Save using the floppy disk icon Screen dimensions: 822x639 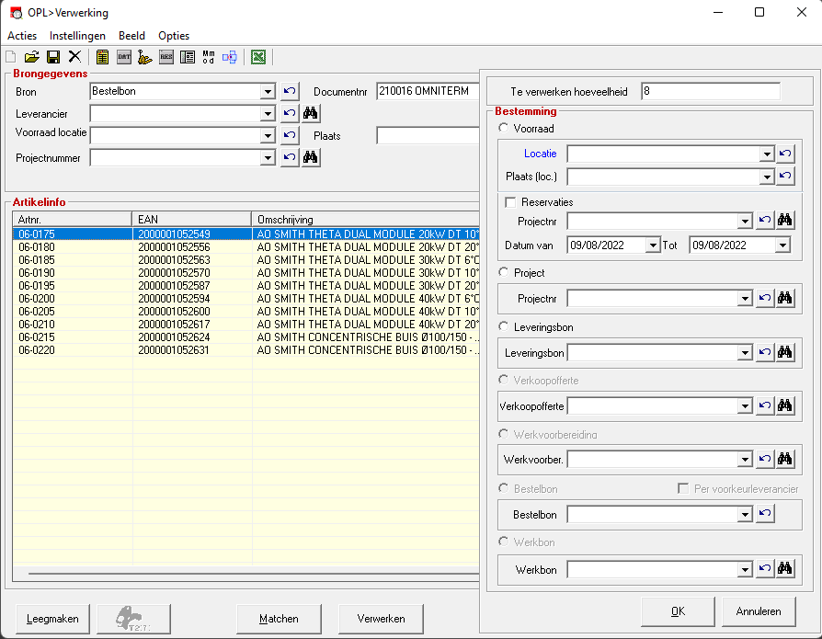tap(53, 57)
